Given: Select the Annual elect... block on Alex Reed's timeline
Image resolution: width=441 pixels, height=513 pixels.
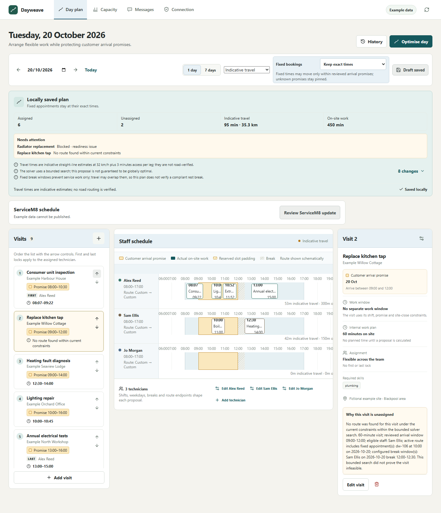Looking at the screenshot, I should 265,291.
